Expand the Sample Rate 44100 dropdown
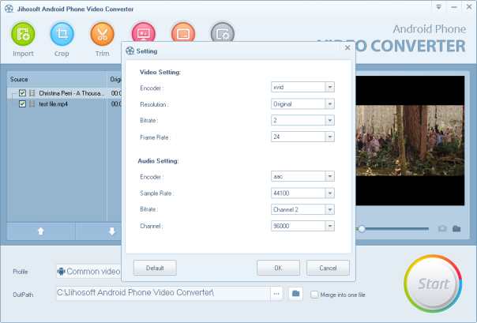Image resolution: width=477 pixels, height=323 pixels. click(x=329, y=193)
